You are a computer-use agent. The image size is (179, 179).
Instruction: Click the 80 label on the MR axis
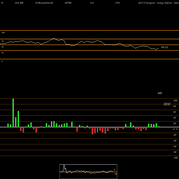[175, 106]
